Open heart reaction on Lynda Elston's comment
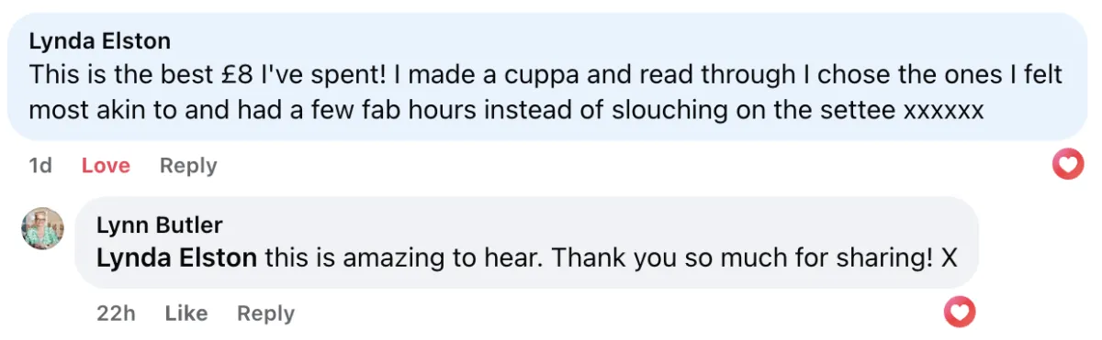Screen dimensions: 1102x340 (x=1067, y=164)
